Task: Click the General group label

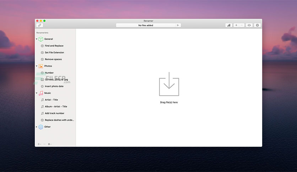Action: pos(48,39)
